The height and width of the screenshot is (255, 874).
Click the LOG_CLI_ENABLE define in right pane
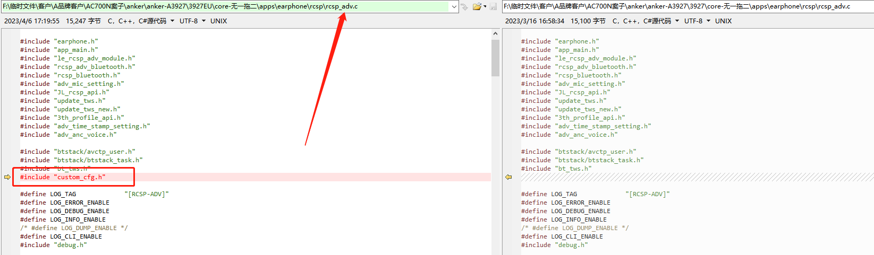(x=562, y=236)
